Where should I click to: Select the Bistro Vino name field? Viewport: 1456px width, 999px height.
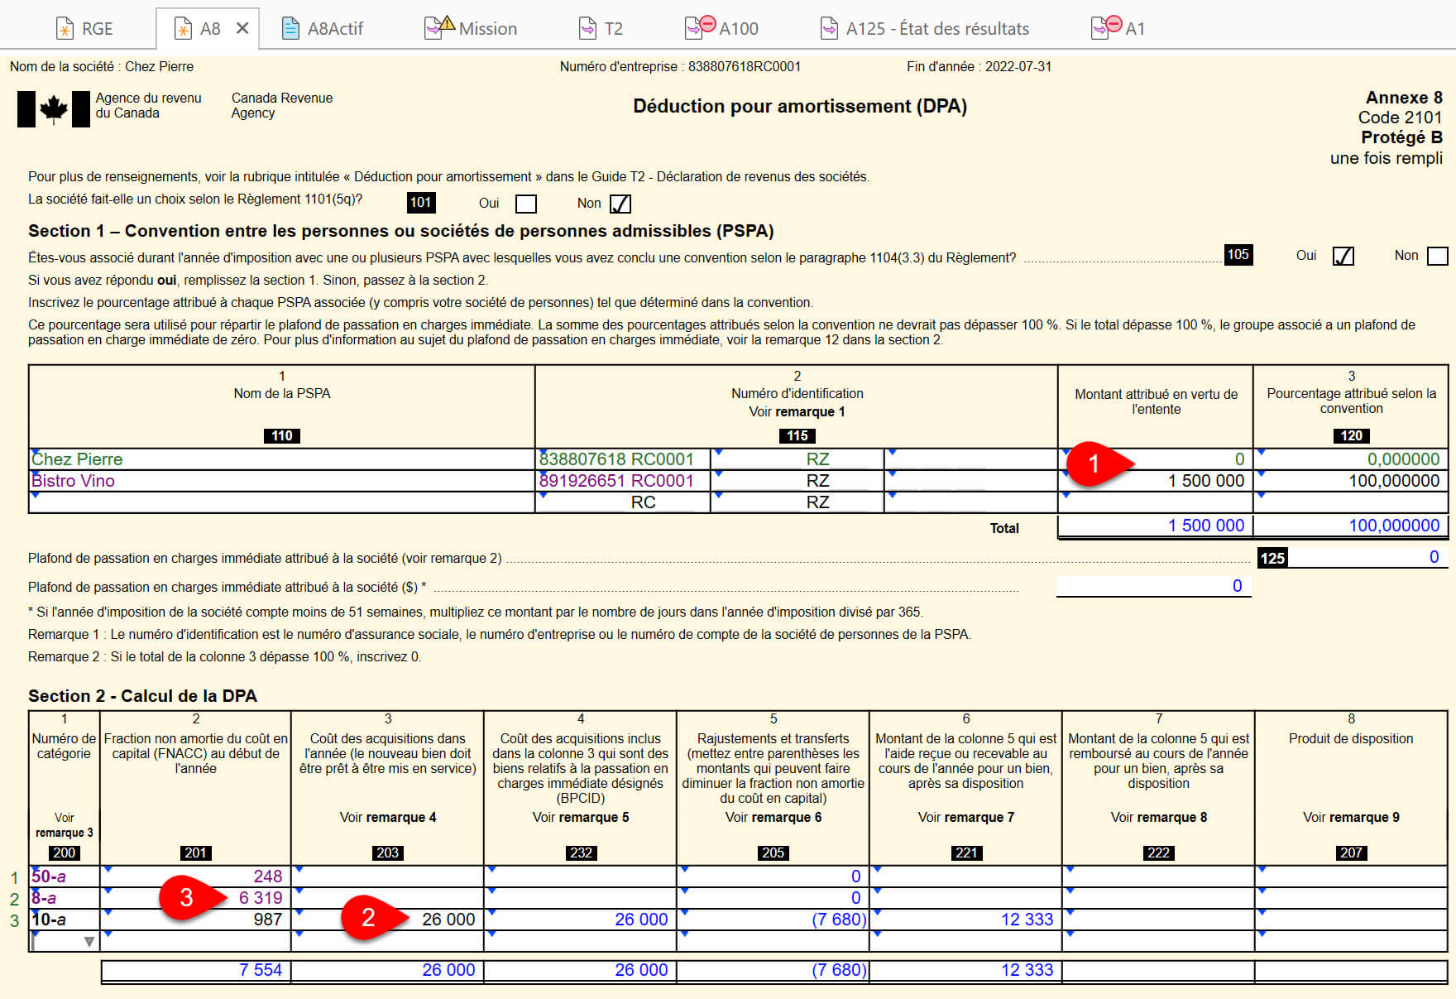coord(282,481)
